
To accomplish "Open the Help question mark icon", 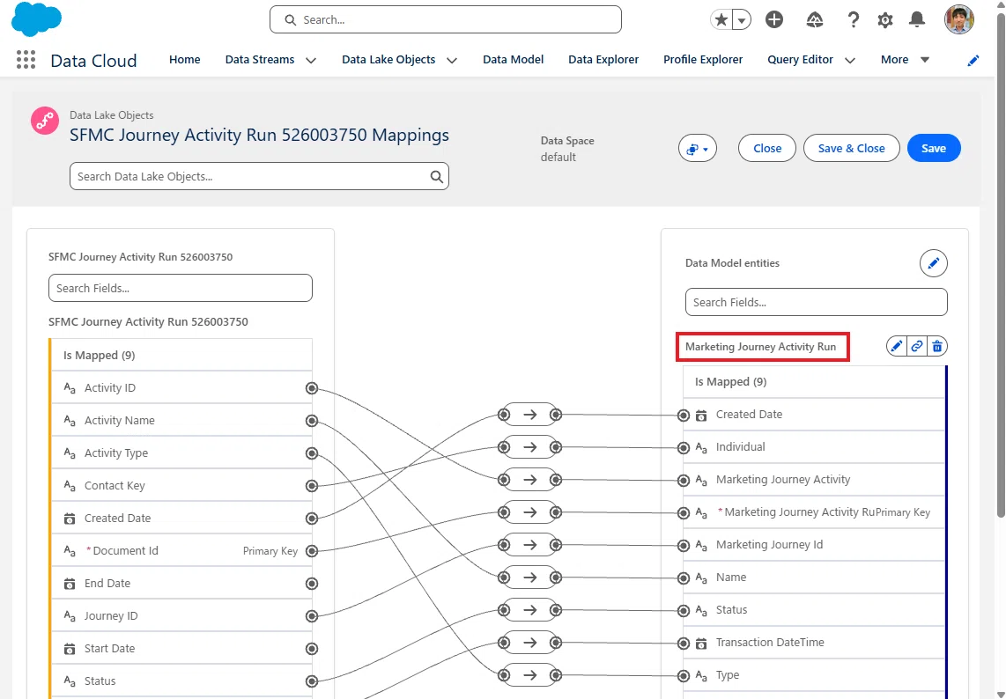I will pyautogui.click(x=854, y=20).
